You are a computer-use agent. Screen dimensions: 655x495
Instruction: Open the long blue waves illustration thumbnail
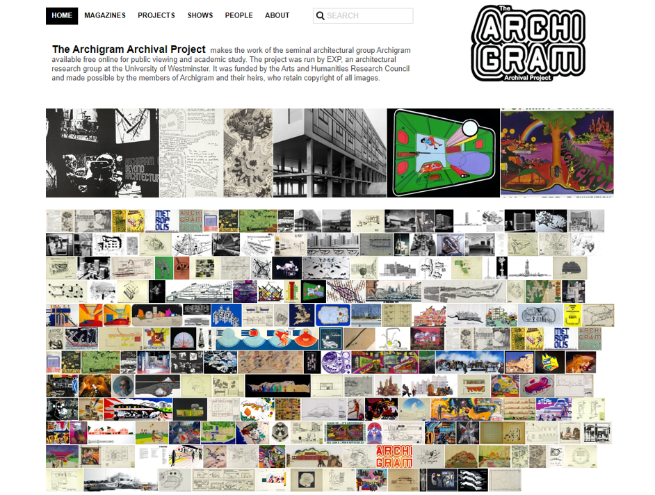coord(267,339)
